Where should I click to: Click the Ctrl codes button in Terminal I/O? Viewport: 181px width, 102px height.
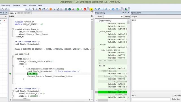(x=177, y=95)
